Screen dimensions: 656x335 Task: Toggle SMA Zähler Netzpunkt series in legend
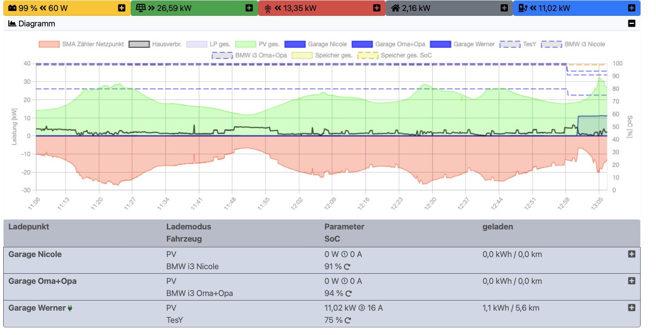(93, 44)
